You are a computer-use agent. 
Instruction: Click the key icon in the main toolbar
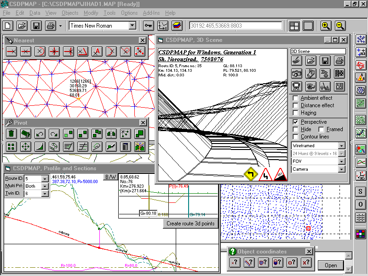coord(148,26)
